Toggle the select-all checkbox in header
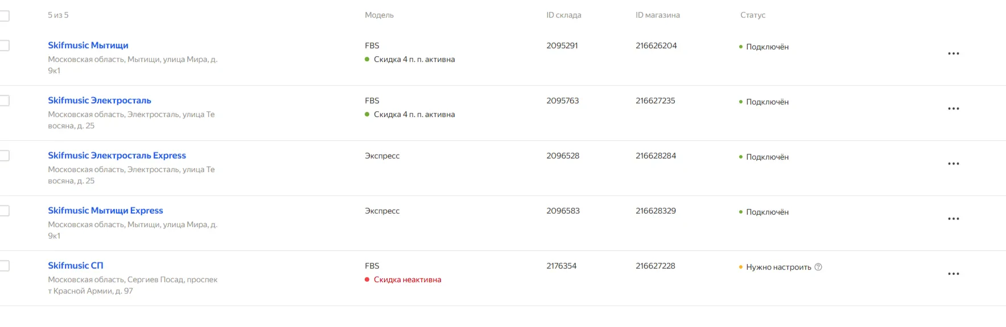Image resolution: width=1006 pixels, height=327 pixels. 5,16
